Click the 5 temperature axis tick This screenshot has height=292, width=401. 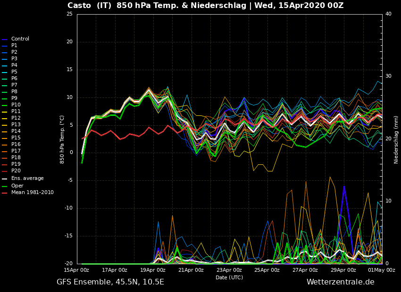coord(71,125)
